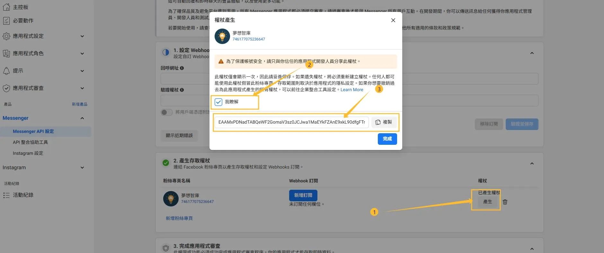
Task: Click the generated access token field
Action: [x=292, y=122]
